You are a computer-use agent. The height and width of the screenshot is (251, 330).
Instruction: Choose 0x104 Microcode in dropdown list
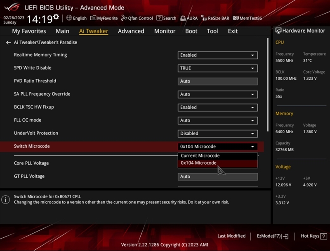(x=218, y=163)
